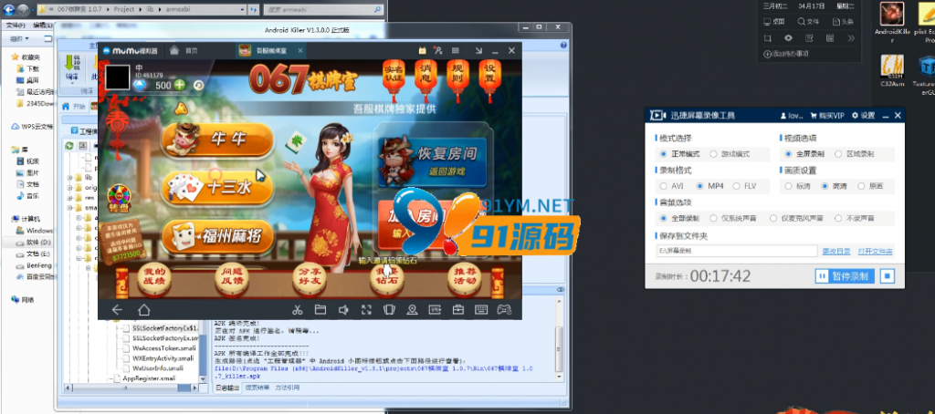
Task: Click the refresh icon beside diamond count
Action: click(x=198, y=85)
